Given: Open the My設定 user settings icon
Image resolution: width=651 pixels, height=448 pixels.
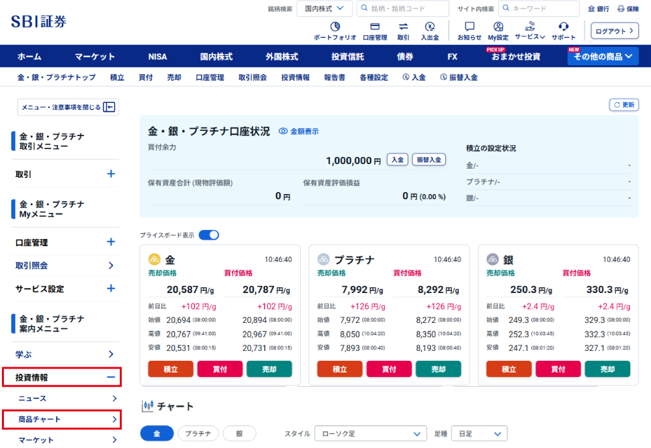Looking at the screenshot, I should (498, 27).
